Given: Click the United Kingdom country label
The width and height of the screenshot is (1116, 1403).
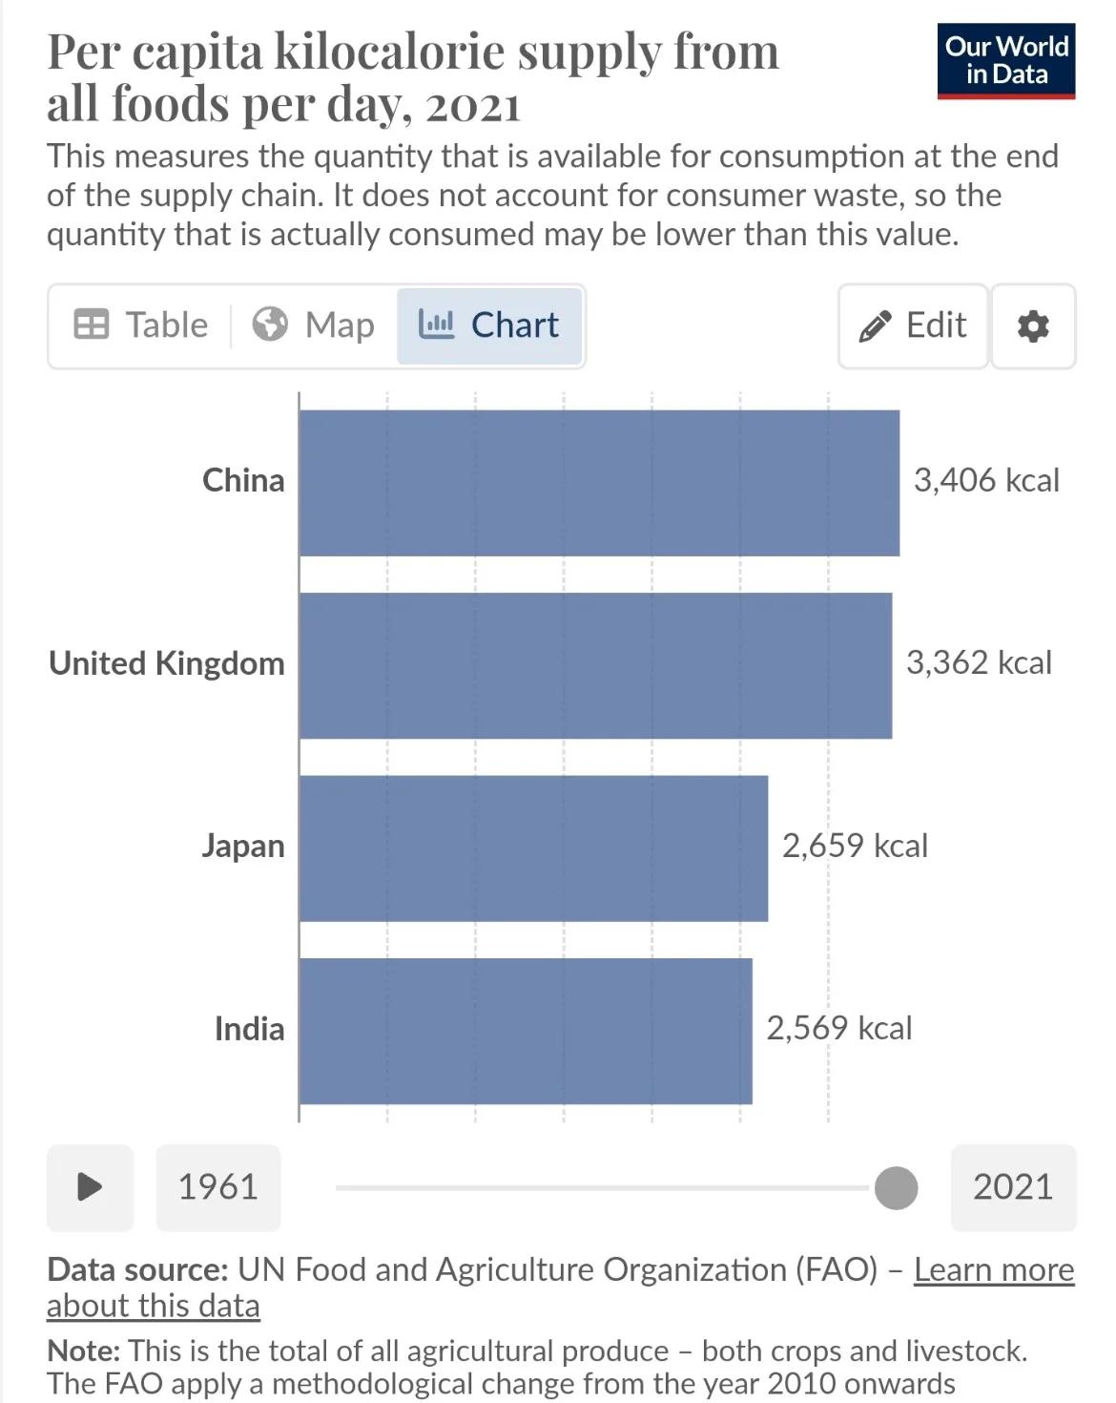Looking at the screenshot, I should tap(167, 663).
